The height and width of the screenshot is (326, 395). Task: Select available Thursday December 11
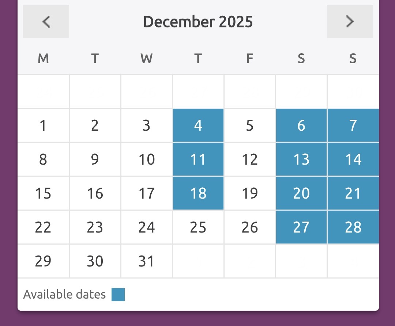tap(198, 159)
